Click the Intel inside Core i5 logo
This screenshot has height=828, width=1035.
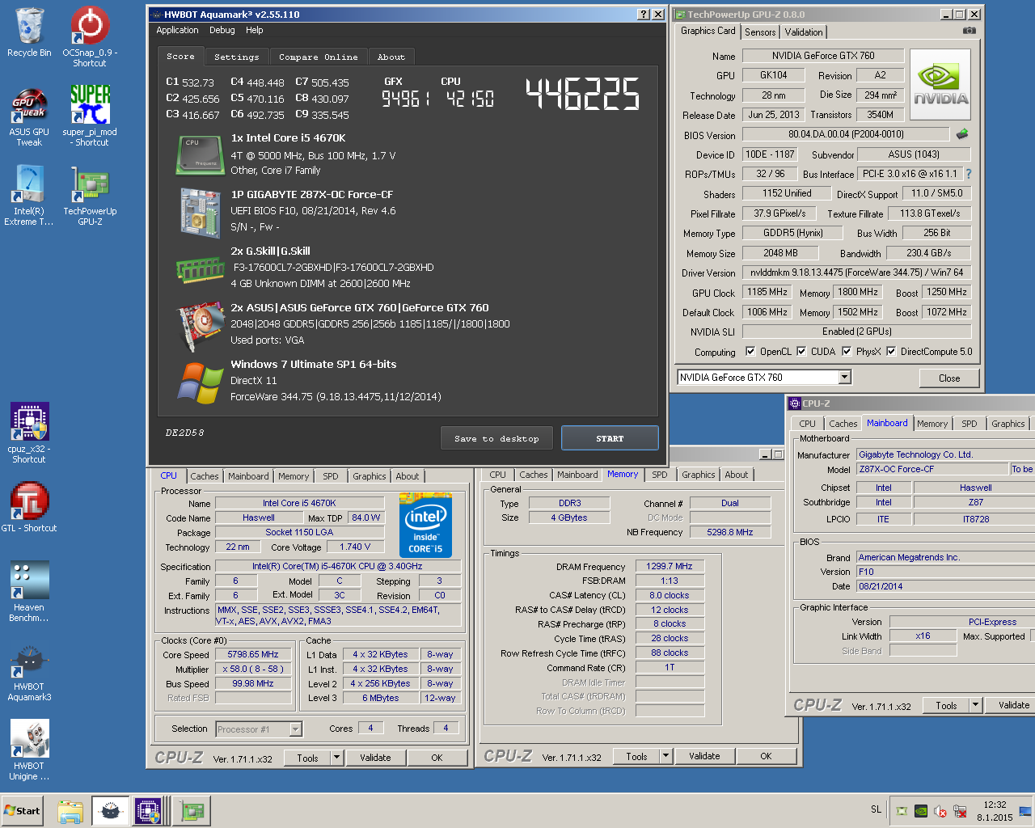click(426, 526)
